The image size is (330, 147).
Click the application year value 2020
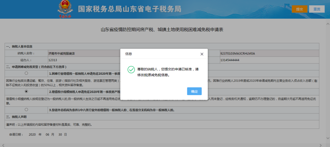pos(32,134)
